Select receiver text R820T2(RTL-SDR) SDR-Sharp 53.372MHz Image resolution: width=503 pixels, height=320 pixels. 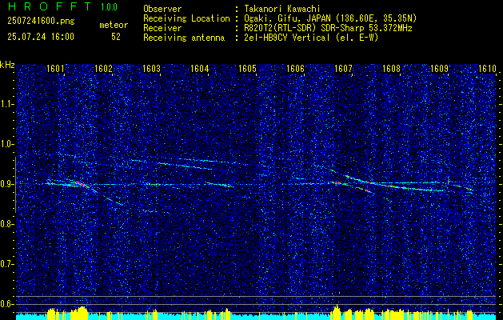point(328,28)
